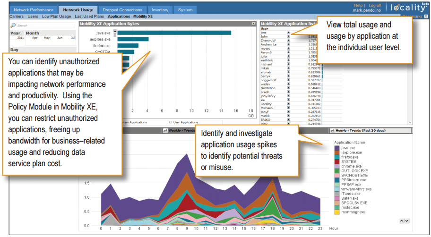
Task: Expand the John user row
Action: click(x=288, y=36)
